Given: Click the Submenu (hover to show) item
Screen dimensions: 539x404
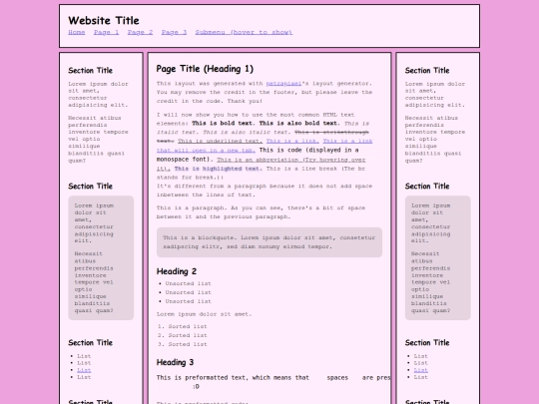Looking at the screenshot, I should [244, 32].
